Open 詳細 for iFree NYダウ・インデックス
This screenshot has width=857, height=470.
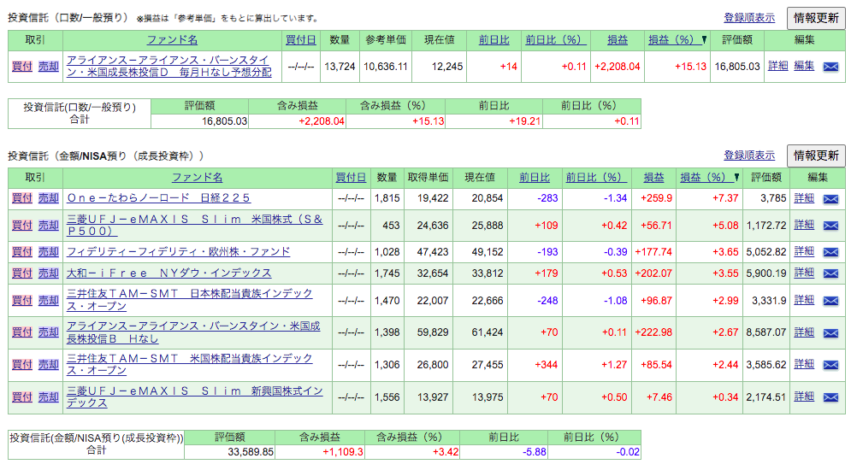coord(804,273)
